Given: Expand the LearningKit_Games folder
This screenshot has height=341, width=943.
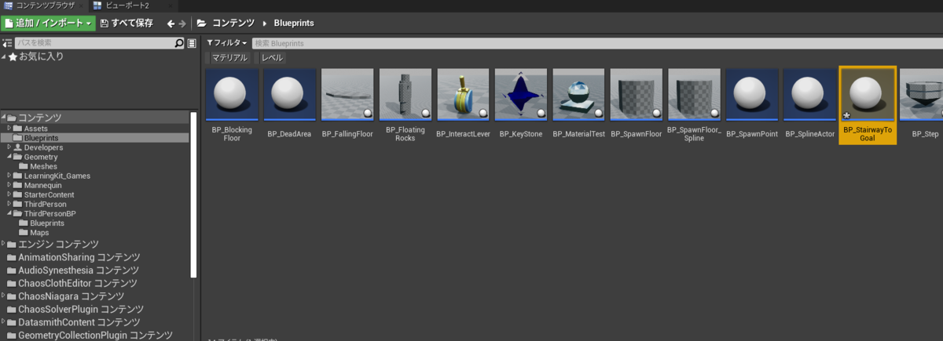Looking at the screenshot, I should (9, 176).
